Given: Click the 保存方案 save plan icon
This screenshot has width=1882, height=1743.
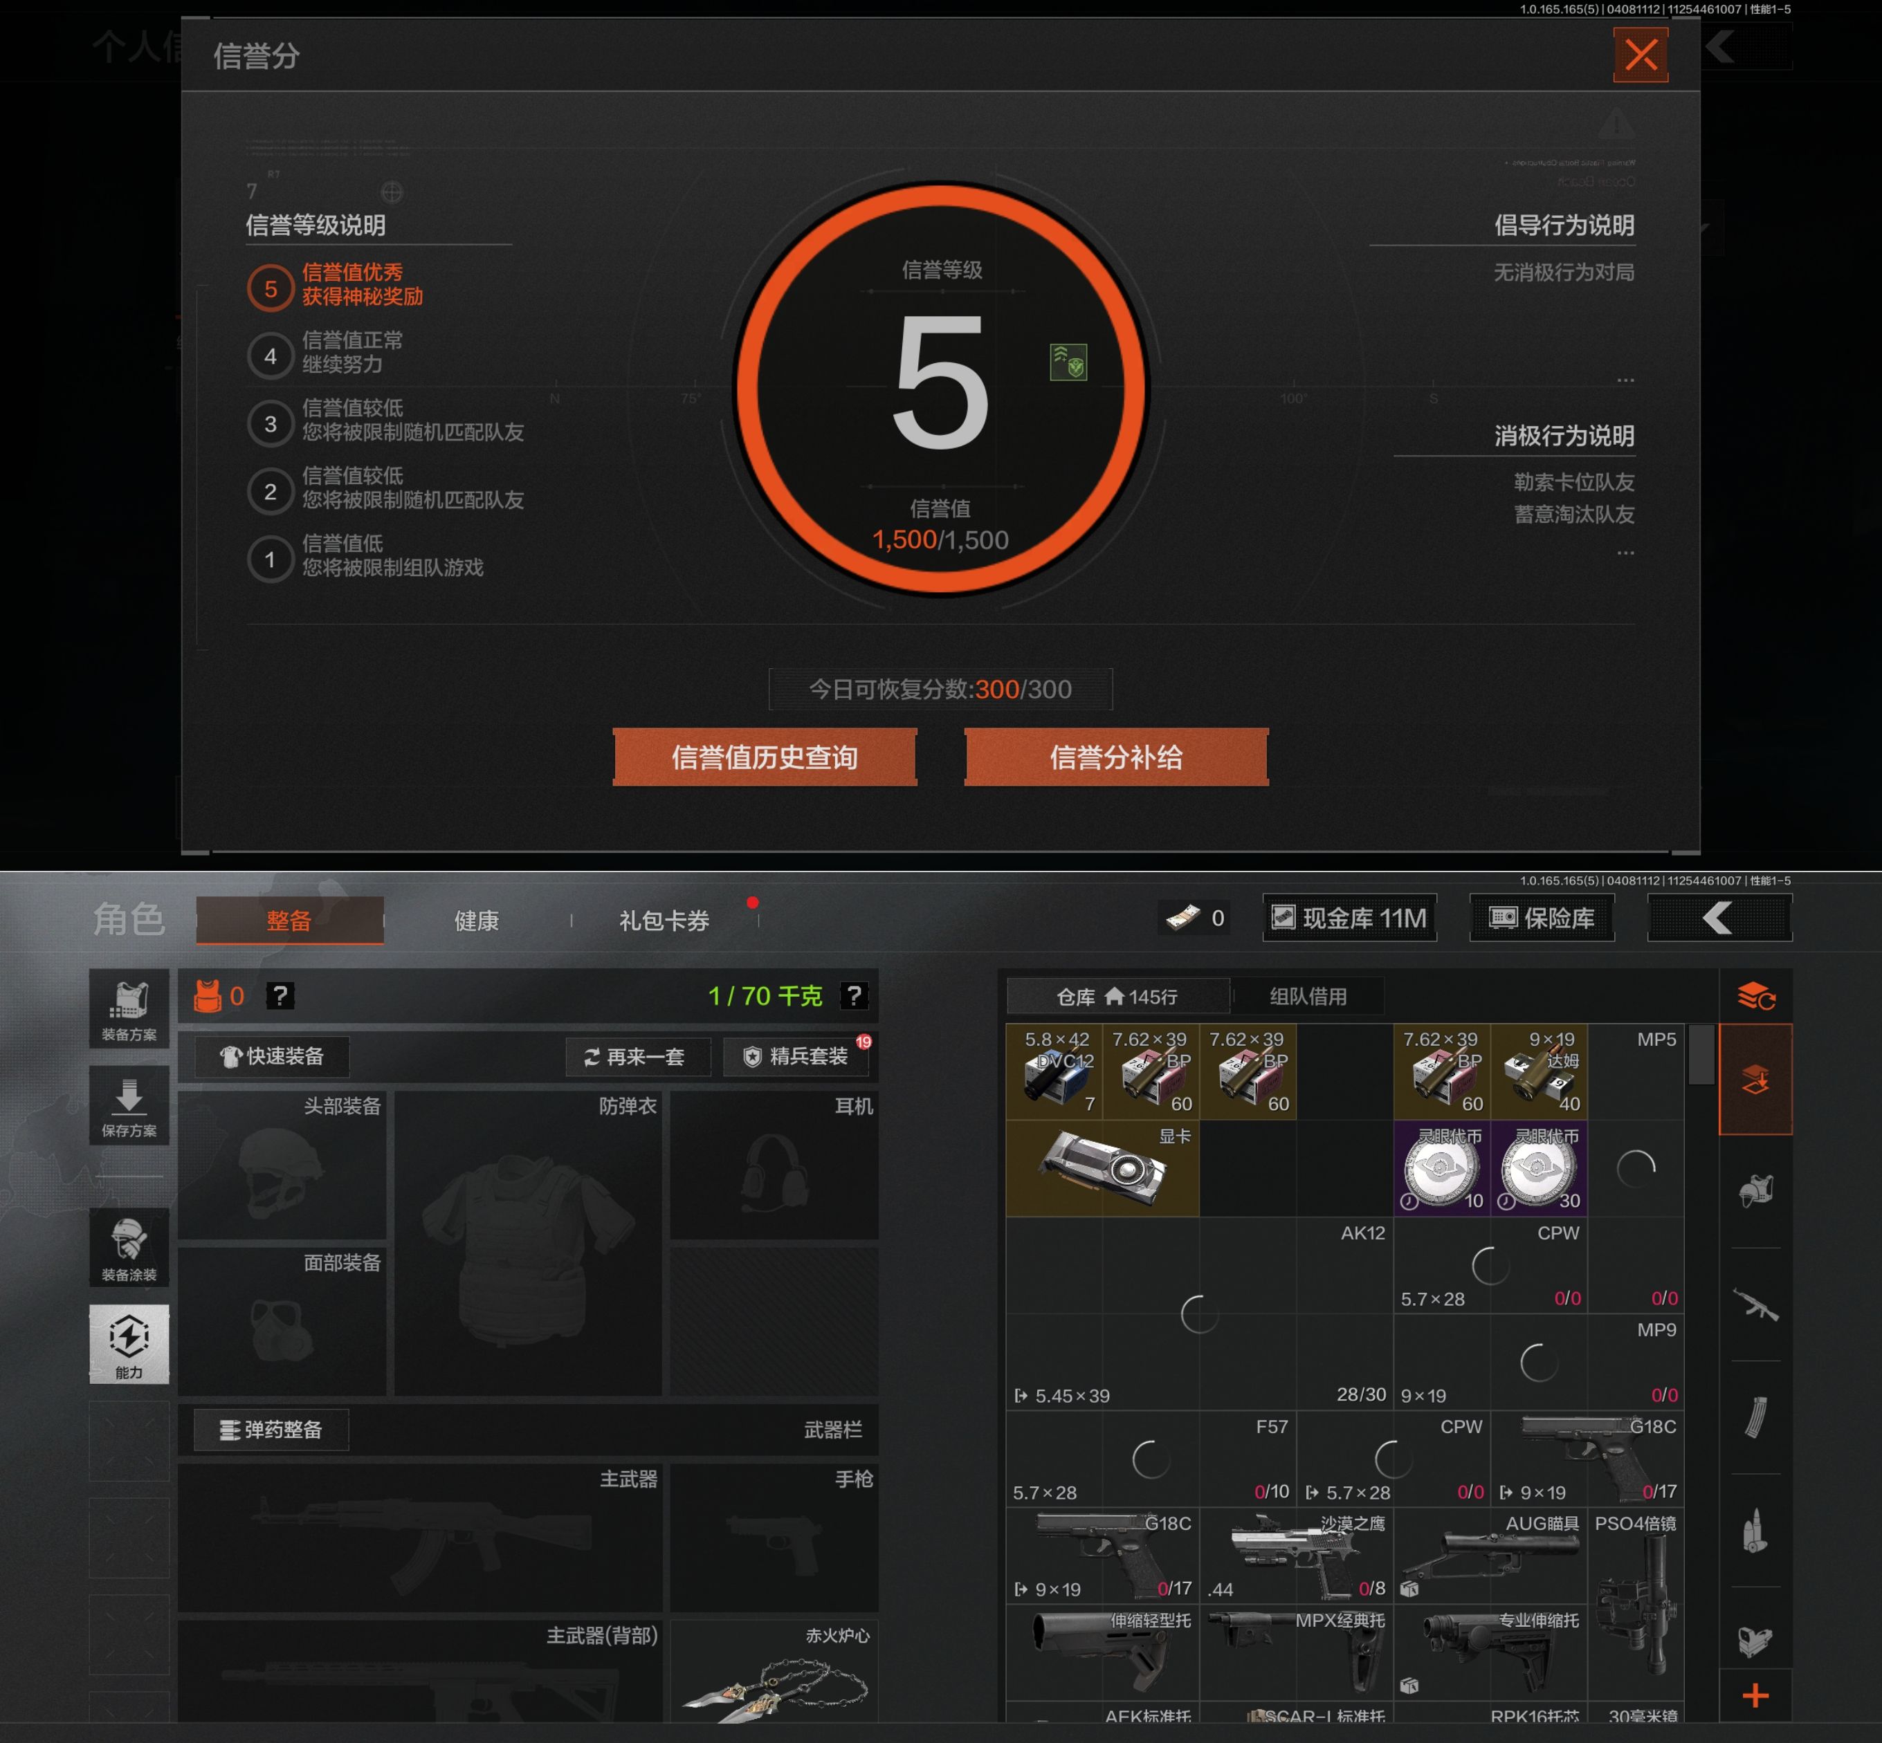Looking at the screenshot, I should pyautogui.click(x=129, y=1105).
